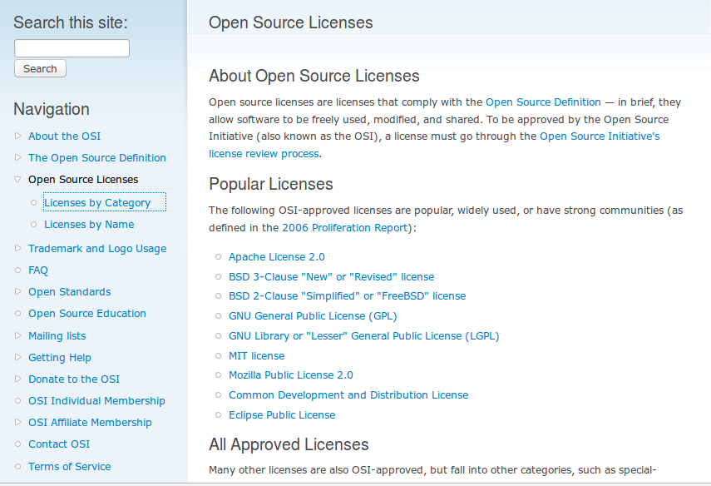Open the BSD 3-Clause license link
The height and width of the screenshot is (486, 711).
[332, 277]
